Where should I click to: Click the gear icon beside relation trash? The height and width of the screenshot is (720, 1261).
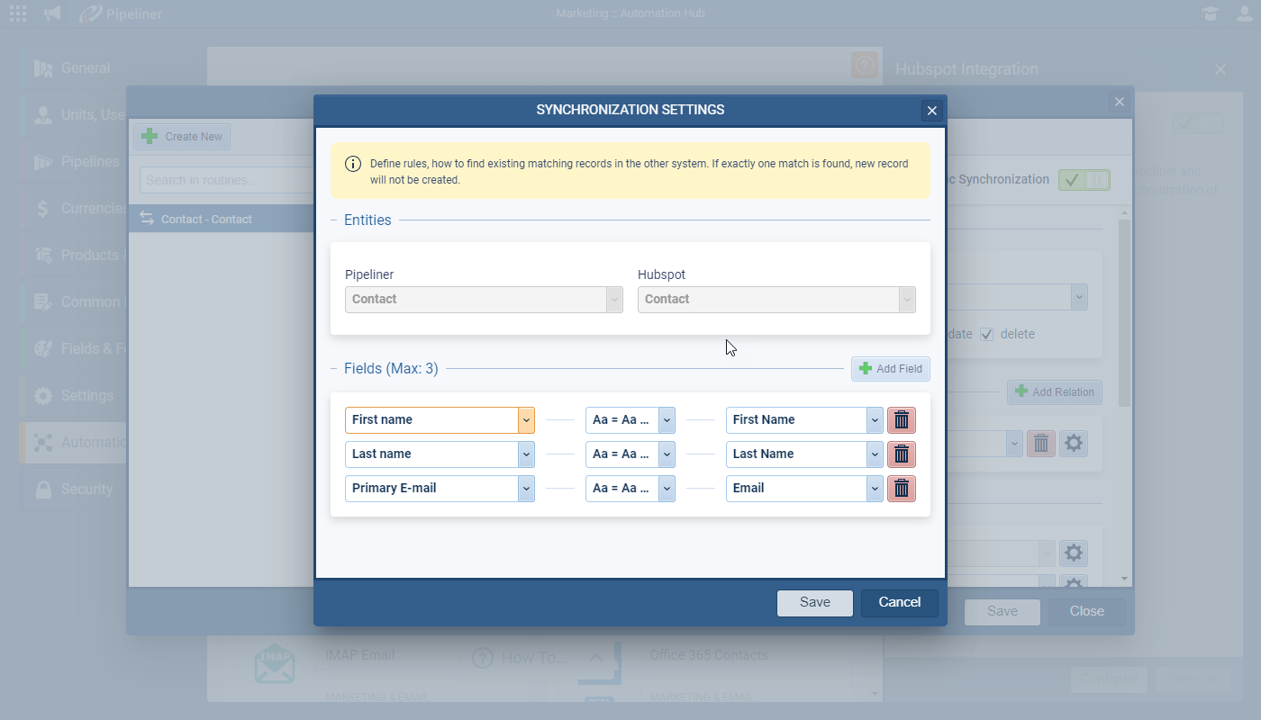point(1073,443)
